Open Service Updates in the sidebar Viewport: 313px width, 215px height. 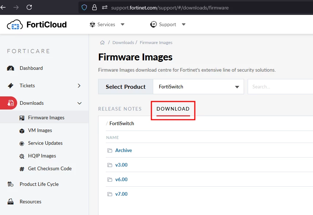click(x=45, y=143)
